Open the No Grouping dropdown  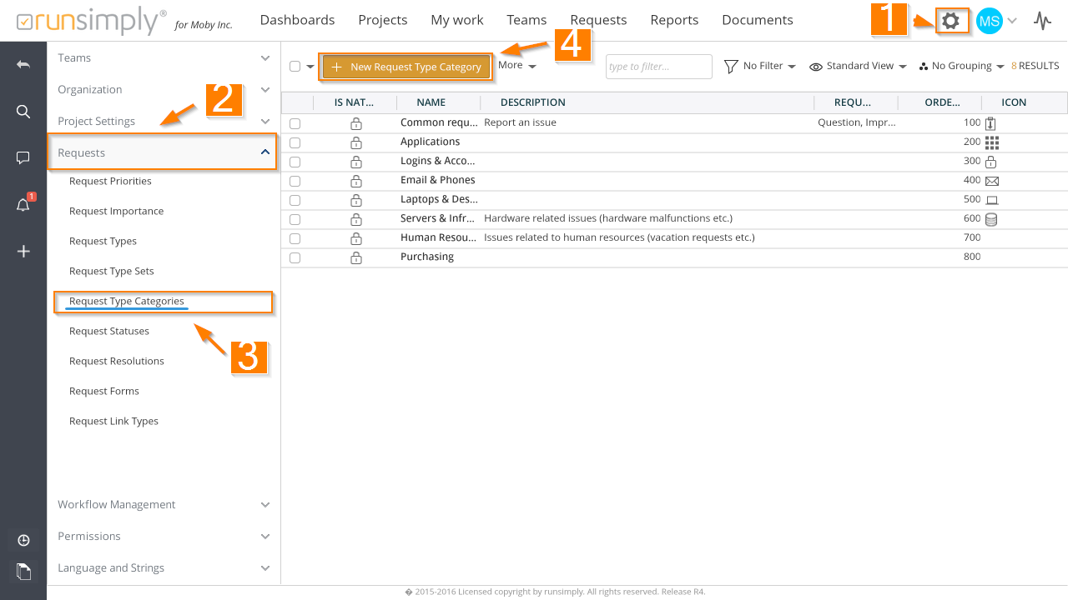click(961, 66)
